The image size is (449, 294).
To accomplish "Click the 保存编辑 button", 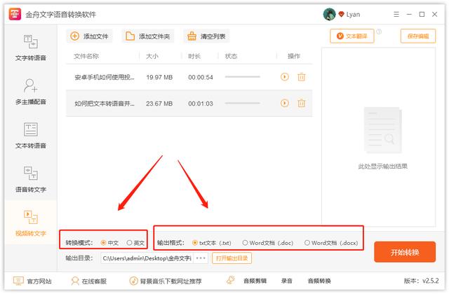I will point(418,36).
